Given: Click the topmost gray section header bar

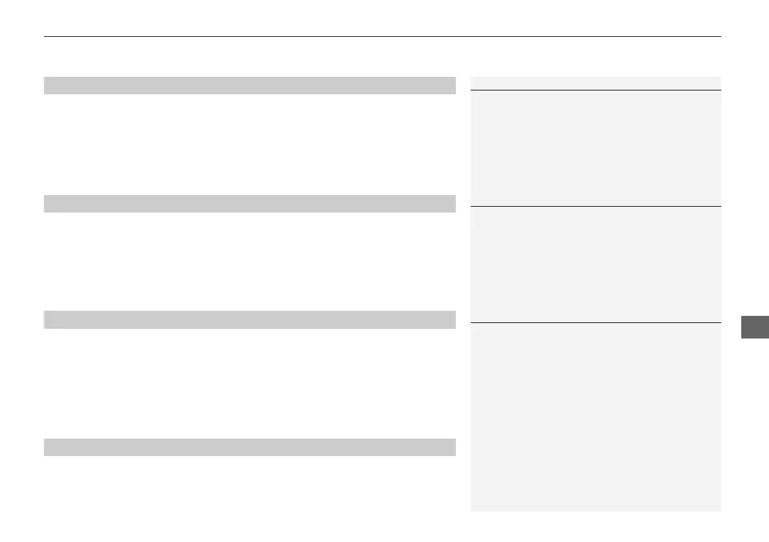Looking at the screenshot, I should pos(249,86).
